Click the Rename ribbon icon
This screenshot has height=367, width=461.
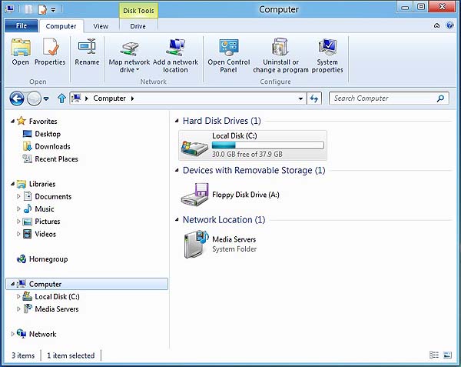click(x=87, y=52)
